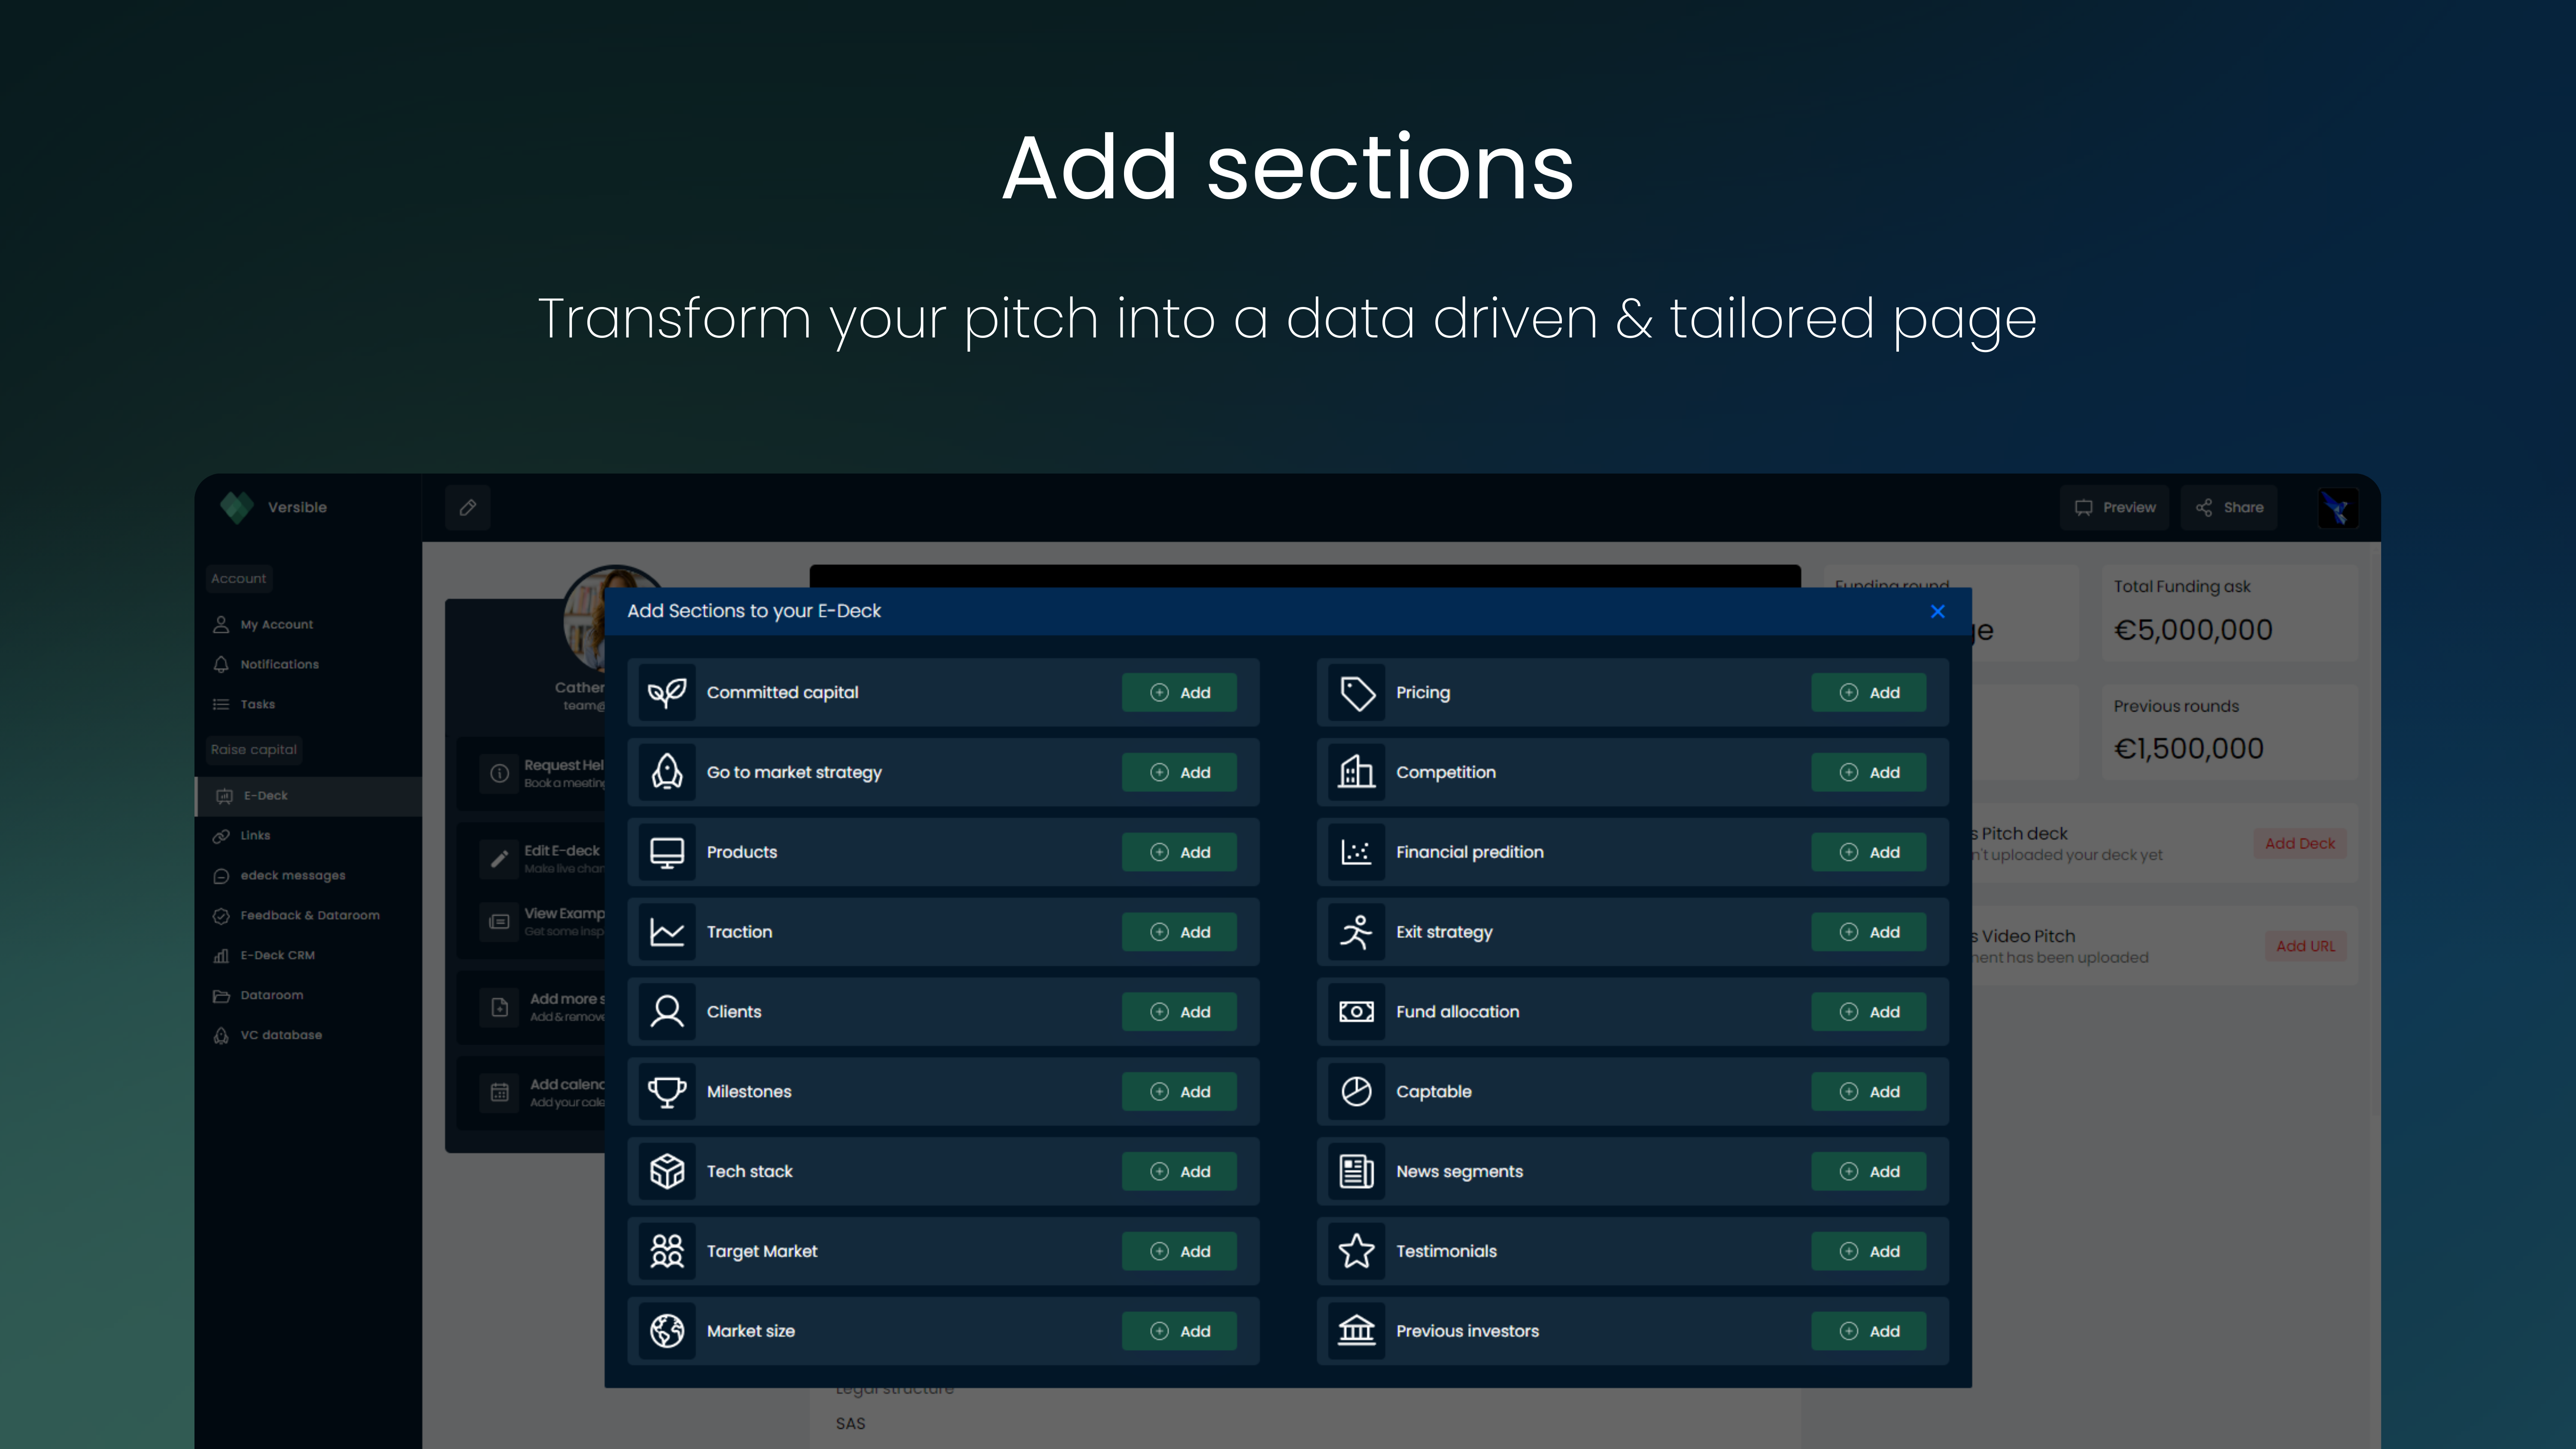Add the Go to market strategy section
Screen dimensions: 2576x1449
(1179, 772)
